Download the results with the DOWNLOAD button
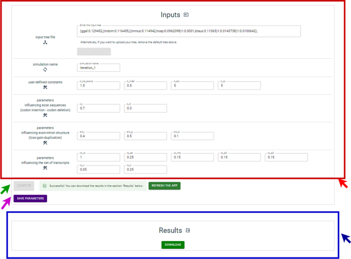This screenshot has height=259, width=351. point(173,245)
